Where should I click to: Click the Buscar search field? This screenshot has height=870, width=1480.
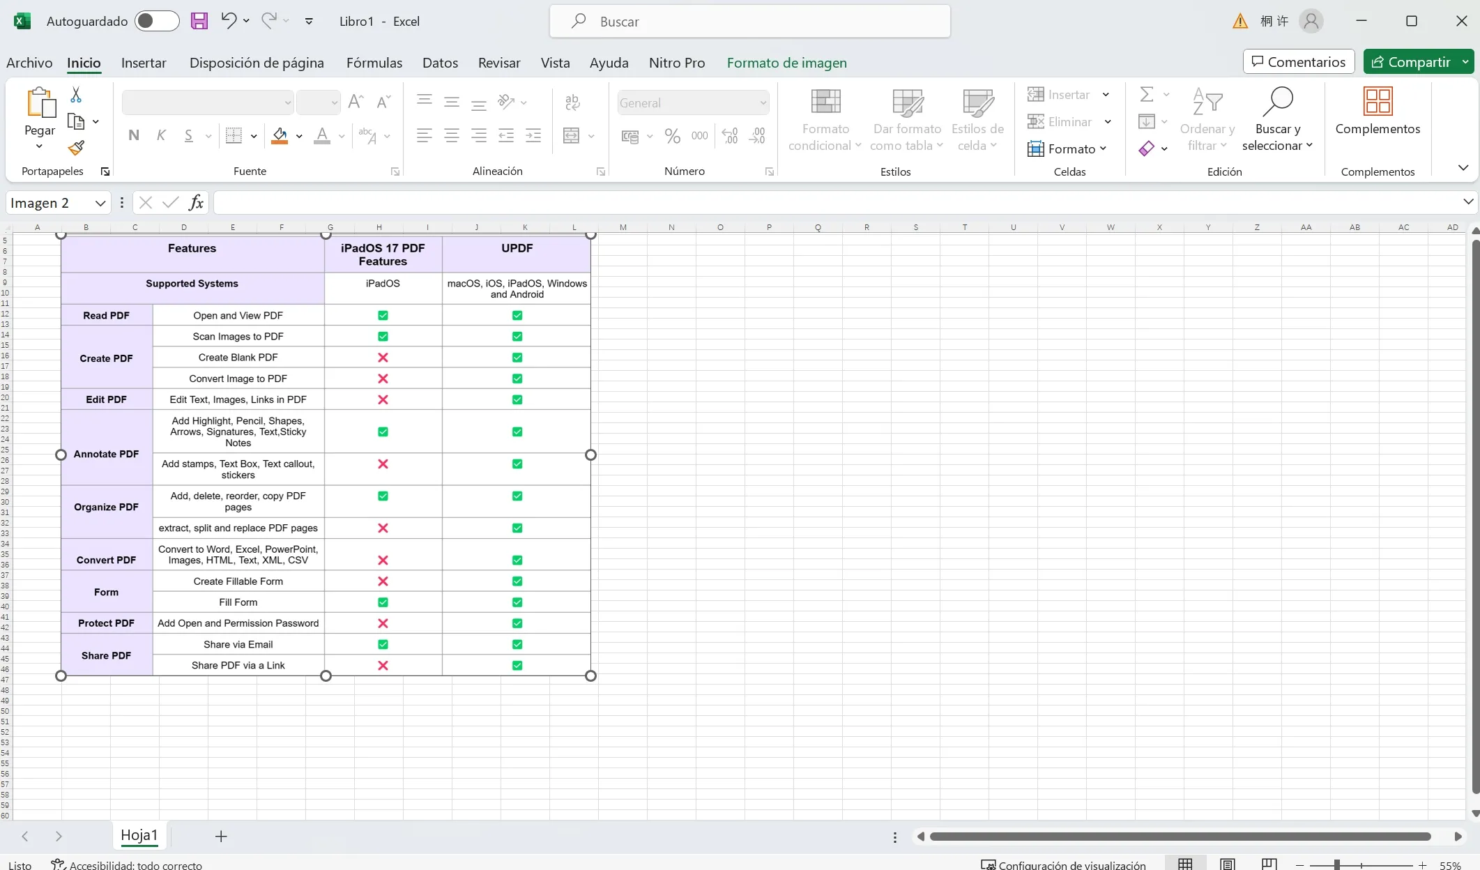click(750, 21)
